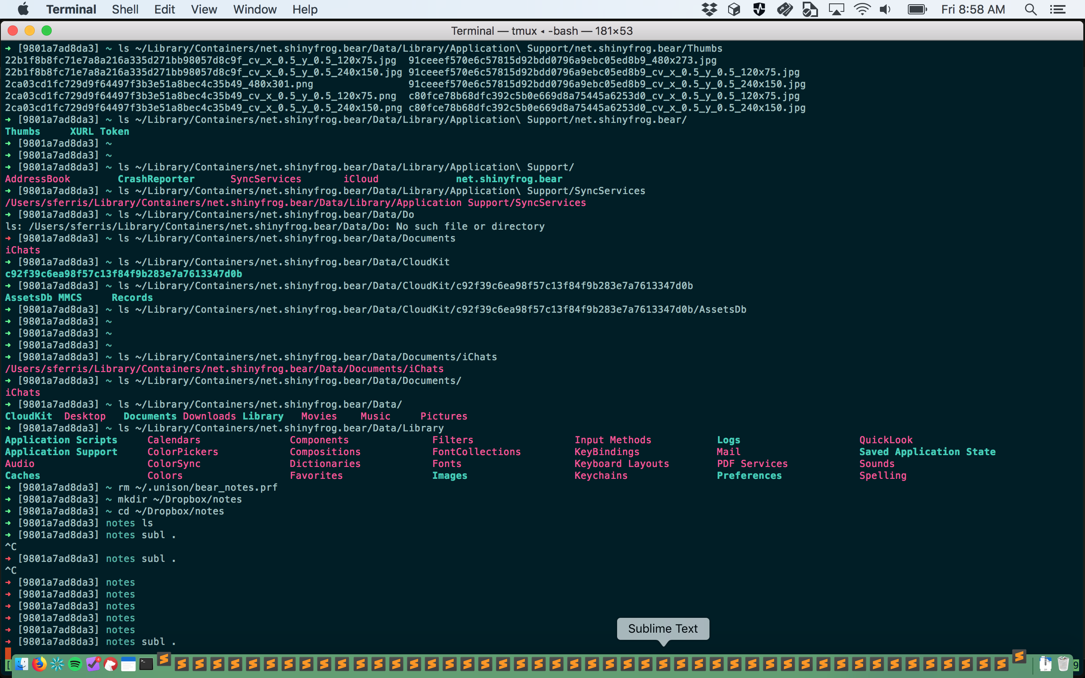Open the View menu
Image resolution: width=1085 pixels, height=678 pixels.
click(x=203, y=9)
